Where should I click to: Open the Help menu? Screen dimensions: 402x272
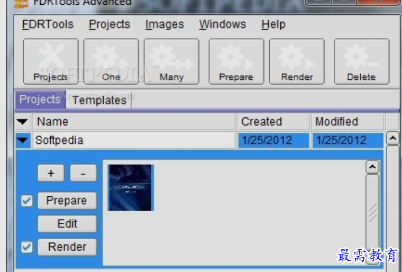(x=273, y=25)
